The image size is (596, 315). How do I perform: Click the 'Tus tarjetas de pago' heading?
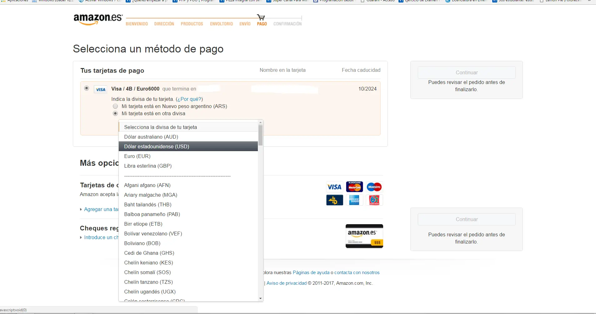112,71
